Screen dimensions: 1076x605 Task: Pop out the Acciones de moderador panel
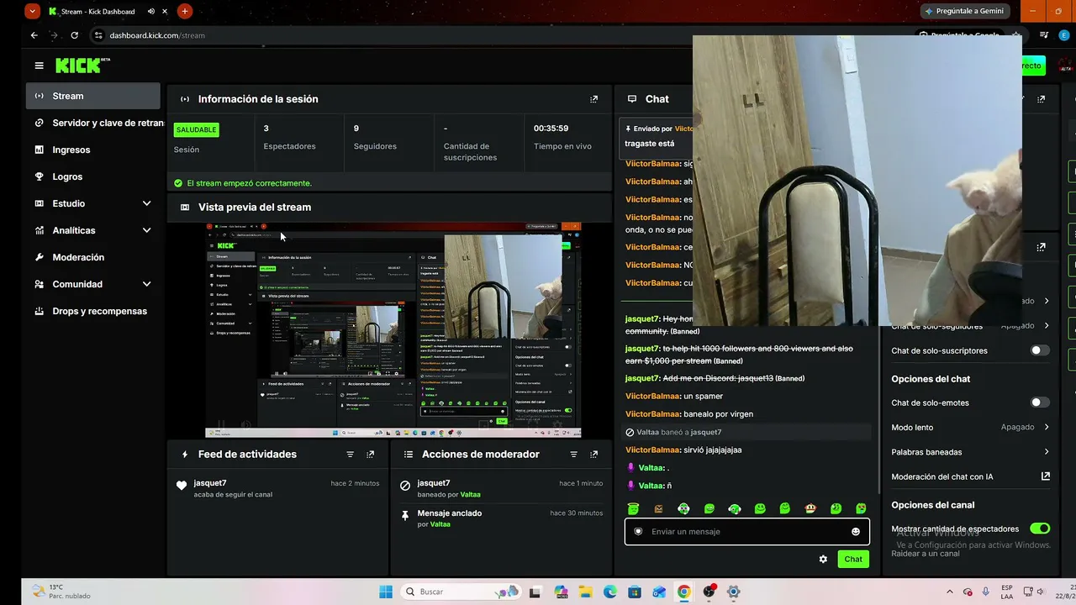pos(593,455)
